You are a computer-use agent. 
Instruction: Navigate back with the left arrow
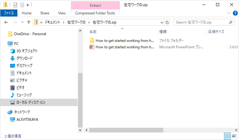point(6,22)
